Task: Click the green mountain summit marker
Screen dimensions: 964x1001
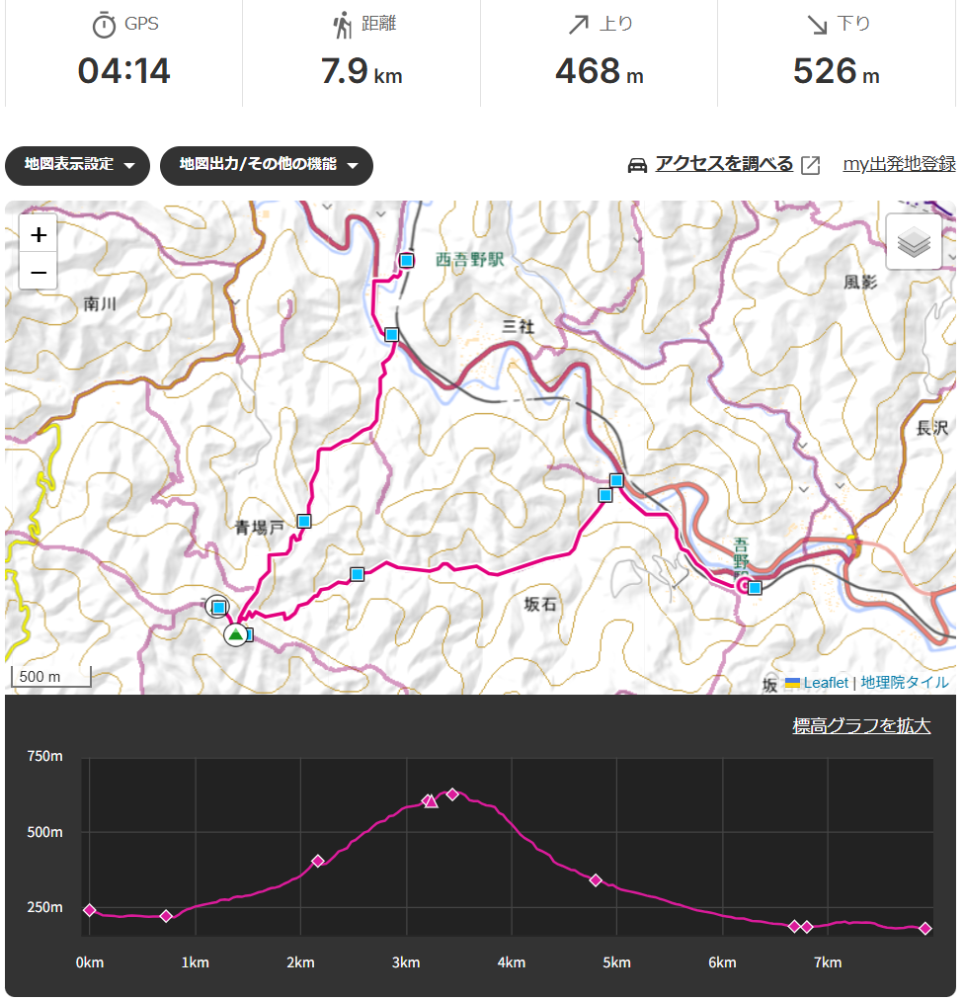Action: point(235,634)
